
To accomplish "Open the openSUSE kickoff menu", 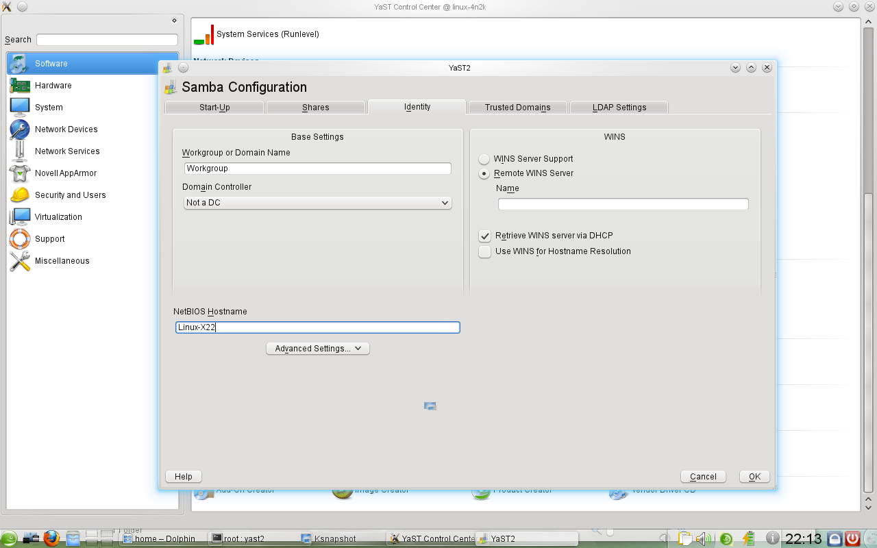I will (x=10, y=538).
